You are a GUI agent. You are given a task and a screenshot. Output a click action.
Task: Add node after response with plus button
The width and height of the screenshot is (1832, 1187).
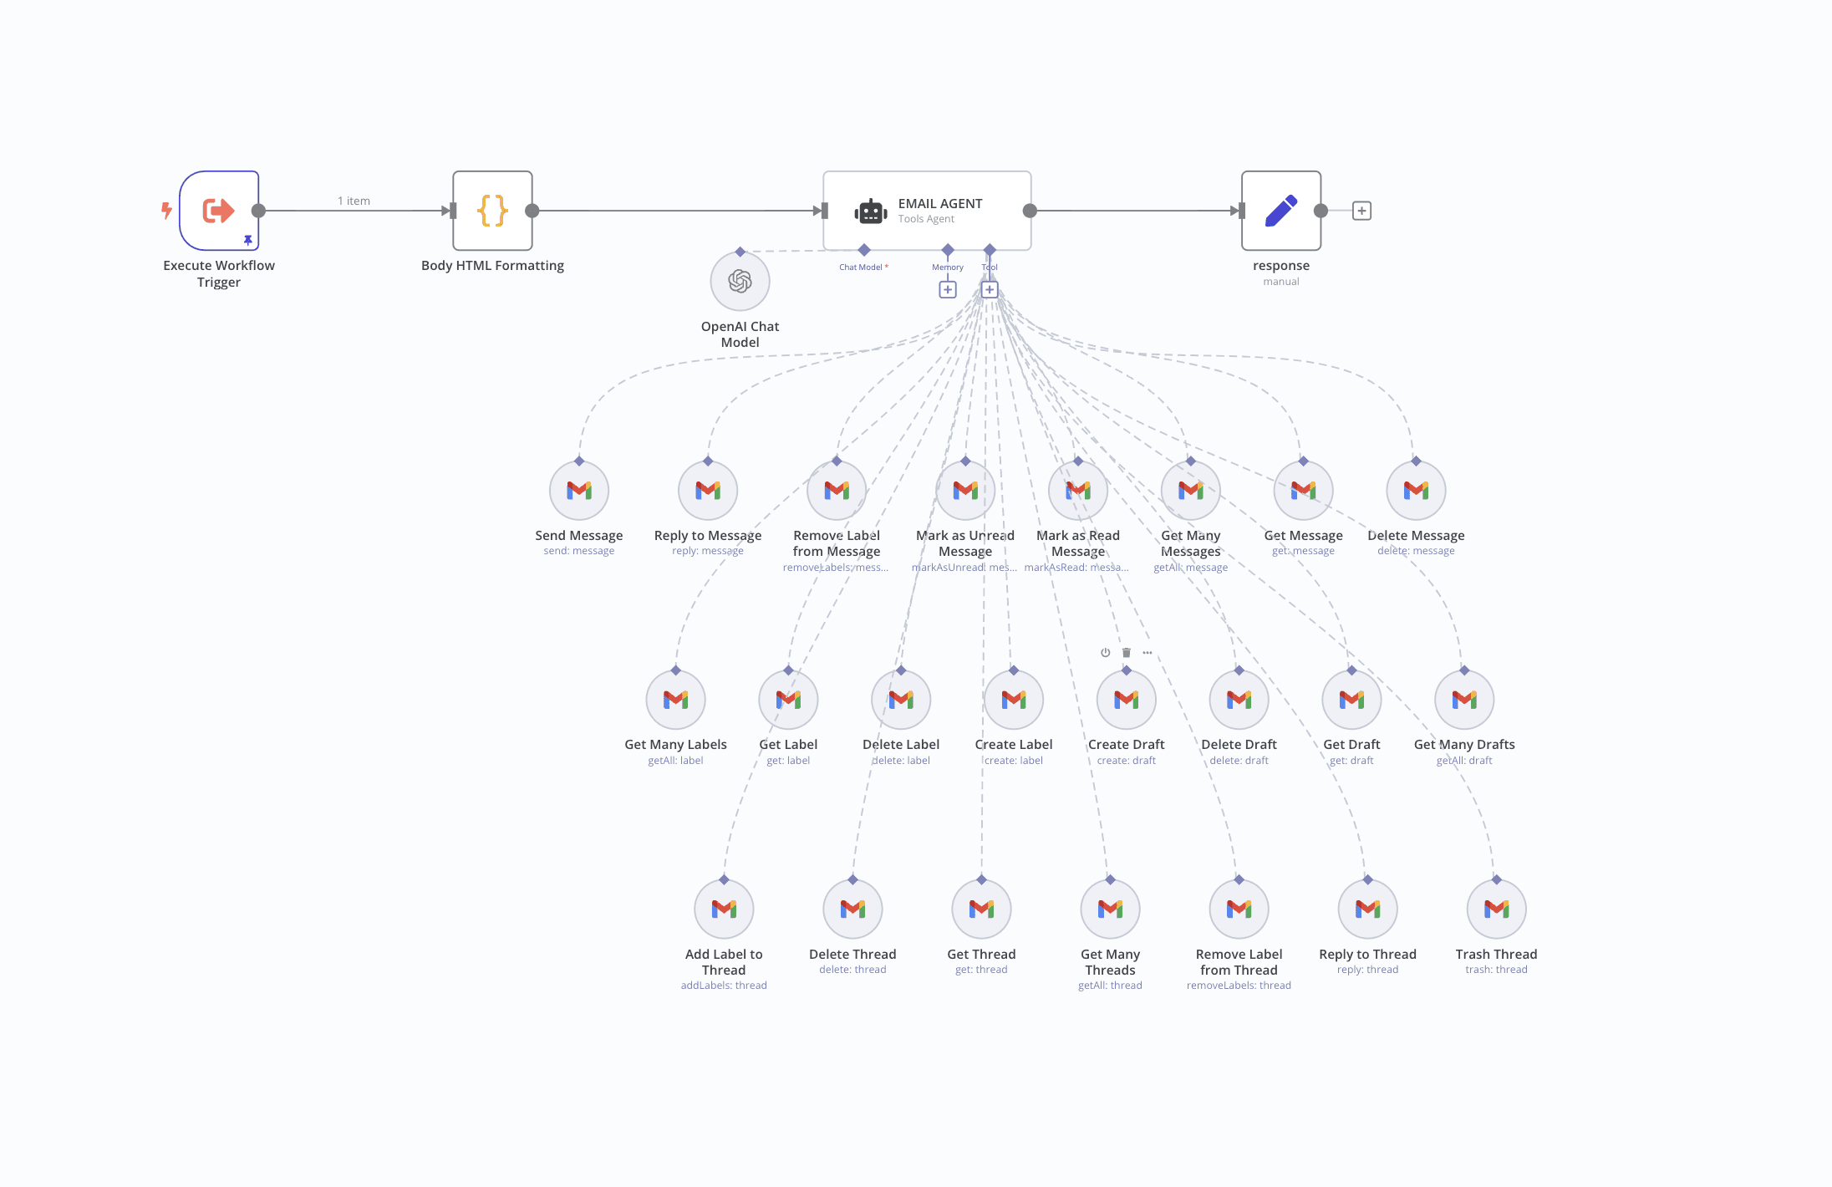click(1361, 211)
